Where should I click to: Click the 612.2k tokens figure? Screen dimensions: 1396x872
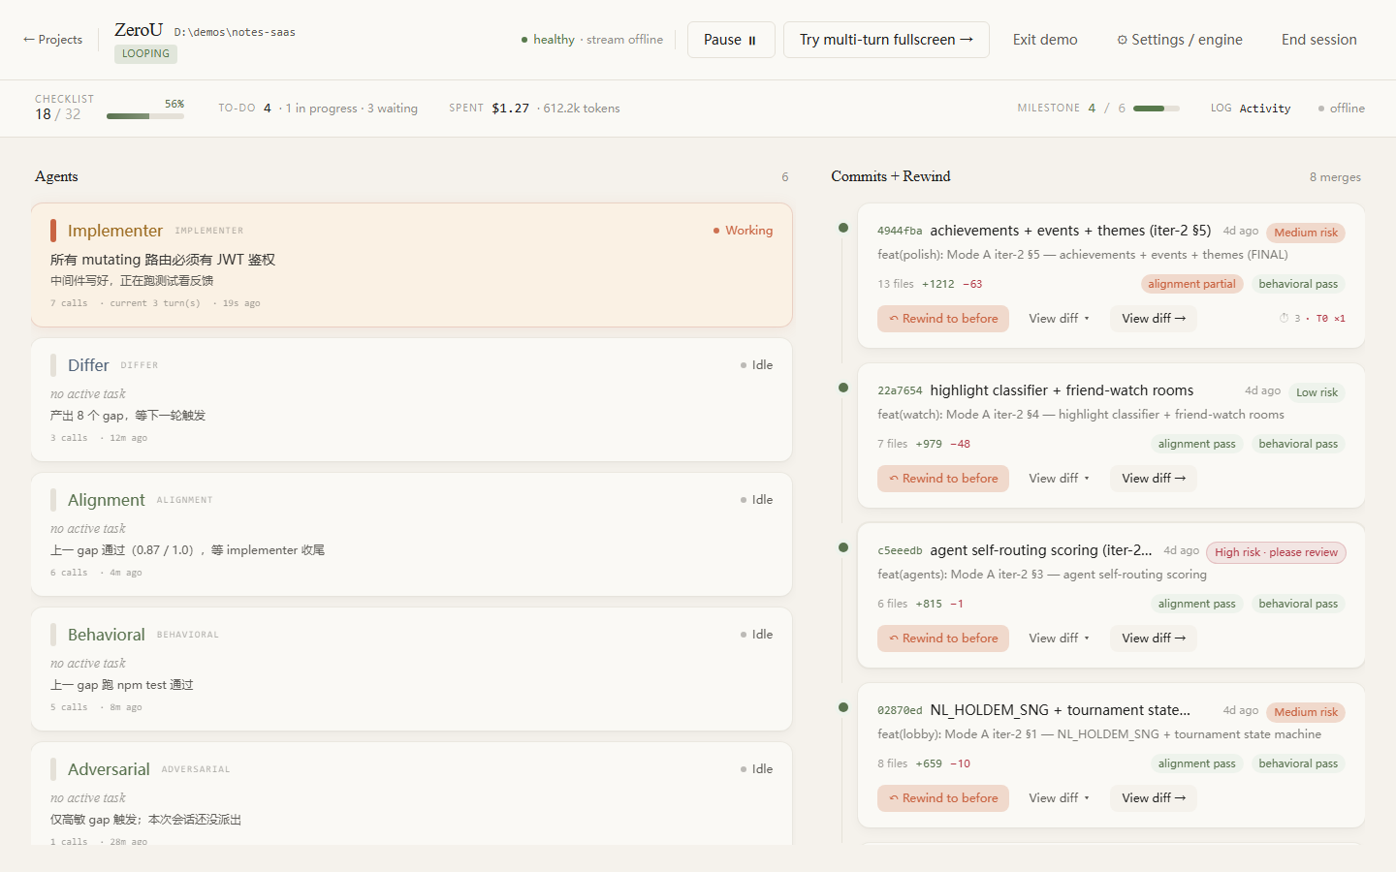(581, 109)
